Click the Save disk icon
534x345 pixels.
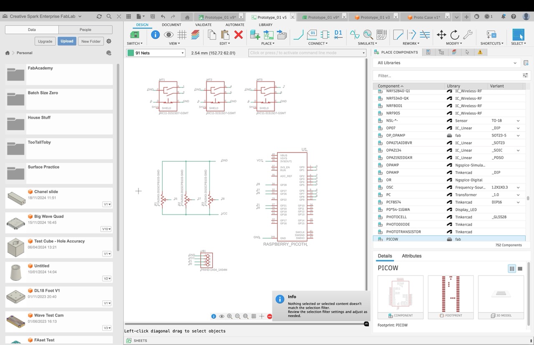click(x=153, y=17)
